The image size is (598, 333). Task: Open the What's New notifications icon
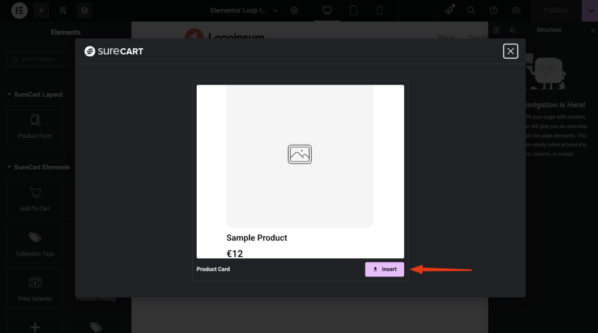(448, 10)
